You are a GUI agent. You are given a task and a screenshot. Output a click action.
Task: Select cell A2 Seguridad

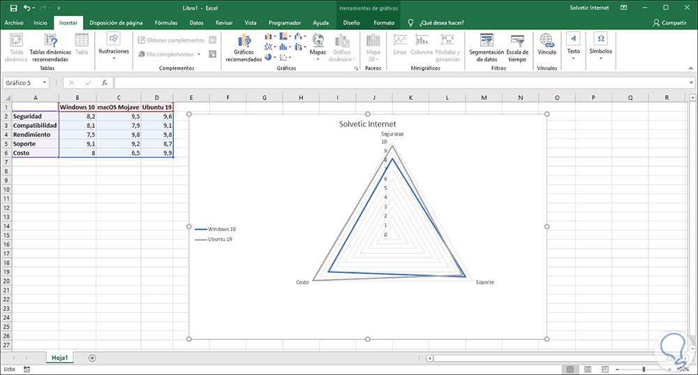click(x=35, y=116)
